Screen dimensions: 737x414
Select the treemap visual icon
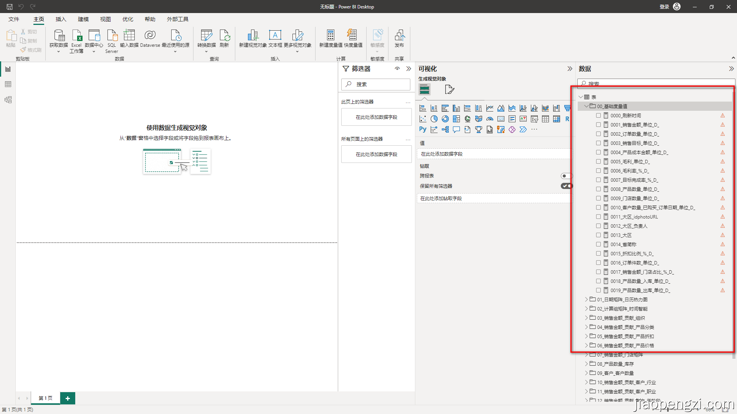pos(456,119)
